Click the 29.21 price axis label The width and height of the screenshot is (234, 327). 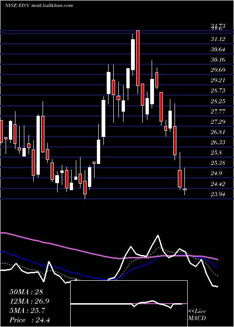(x=218, y=80)
